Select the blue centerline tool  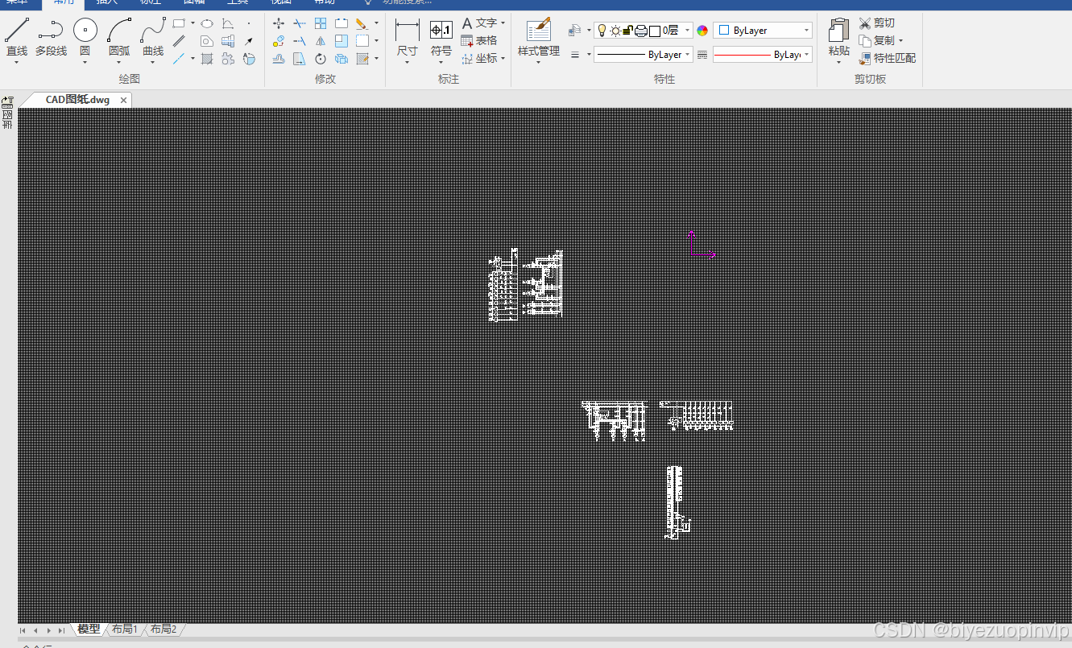[179, 58]
